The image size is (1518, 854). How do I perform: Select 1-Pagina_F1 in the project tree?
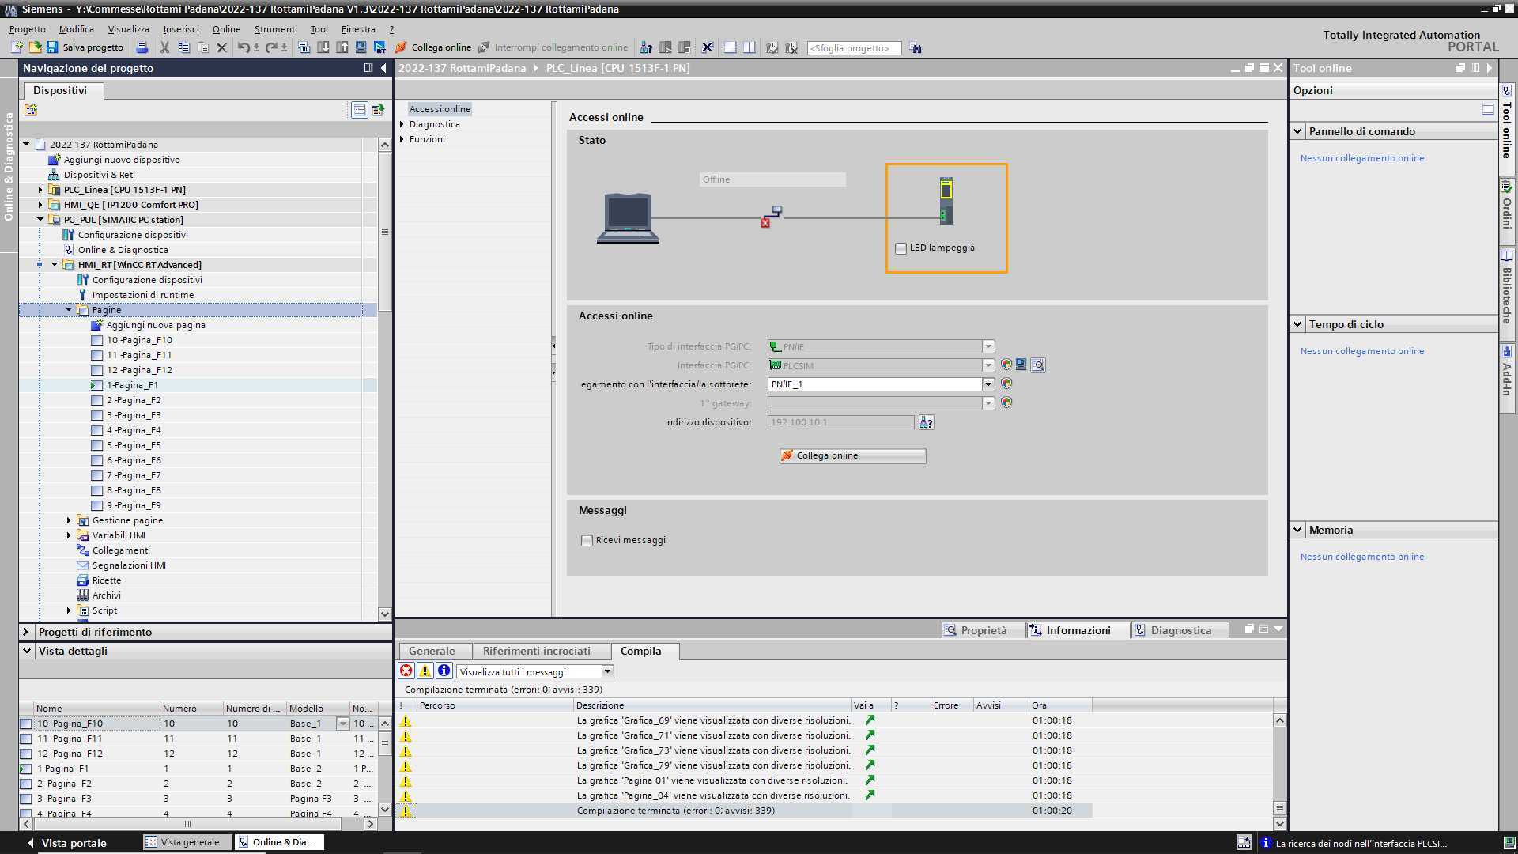coord(132,385)
